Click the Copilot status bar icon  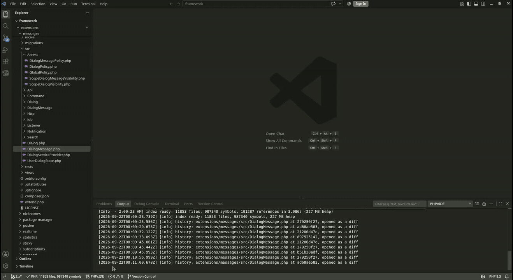point(483,276)
